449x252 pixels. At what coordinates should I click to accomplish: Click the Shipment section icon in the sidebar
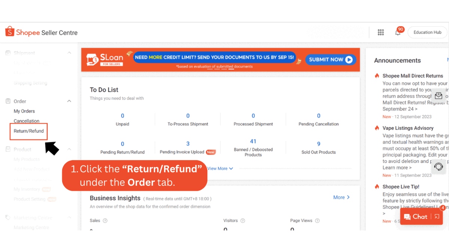click(x=8, y=53)
